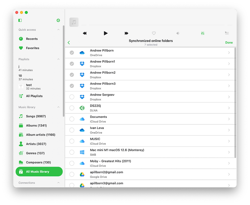Expand Mac mini M1 row chevron

(229, 152)
